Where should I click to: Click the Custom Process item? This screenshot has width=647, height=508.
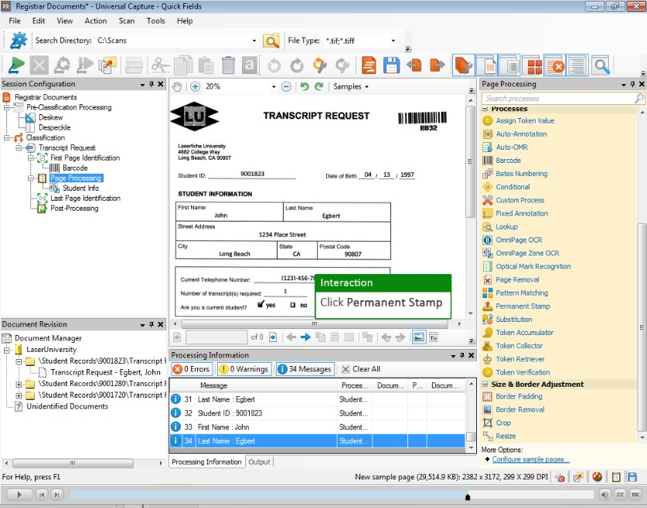[x=520, y=200]
